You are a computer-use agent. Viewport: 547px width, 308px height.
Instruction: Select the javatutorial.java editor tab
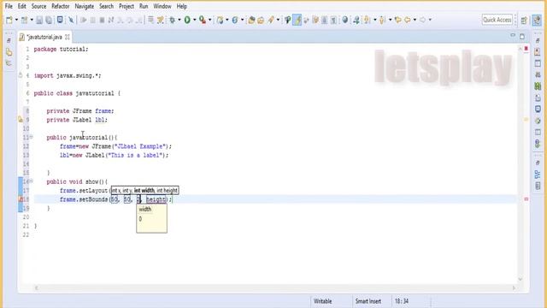click(x=44, y=37)
